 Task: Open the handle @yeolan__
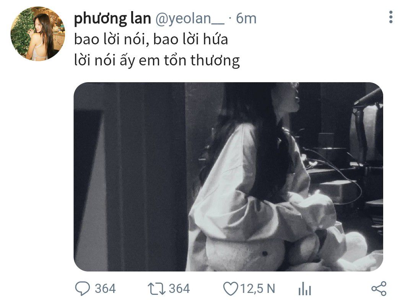click(x=190, y=19)
